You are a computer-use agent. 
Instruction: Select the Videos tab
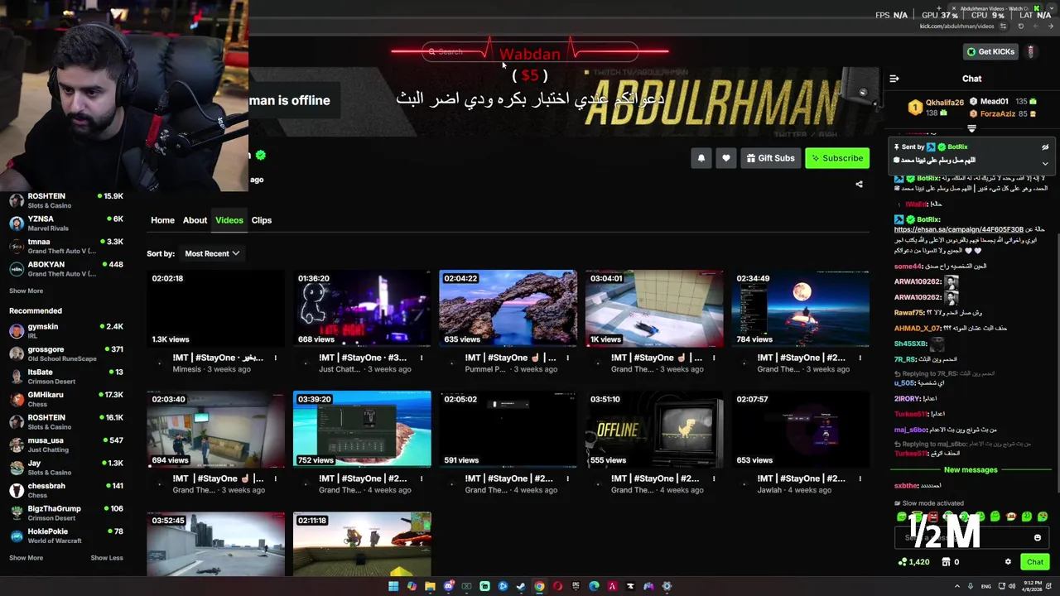pos(229,220)
